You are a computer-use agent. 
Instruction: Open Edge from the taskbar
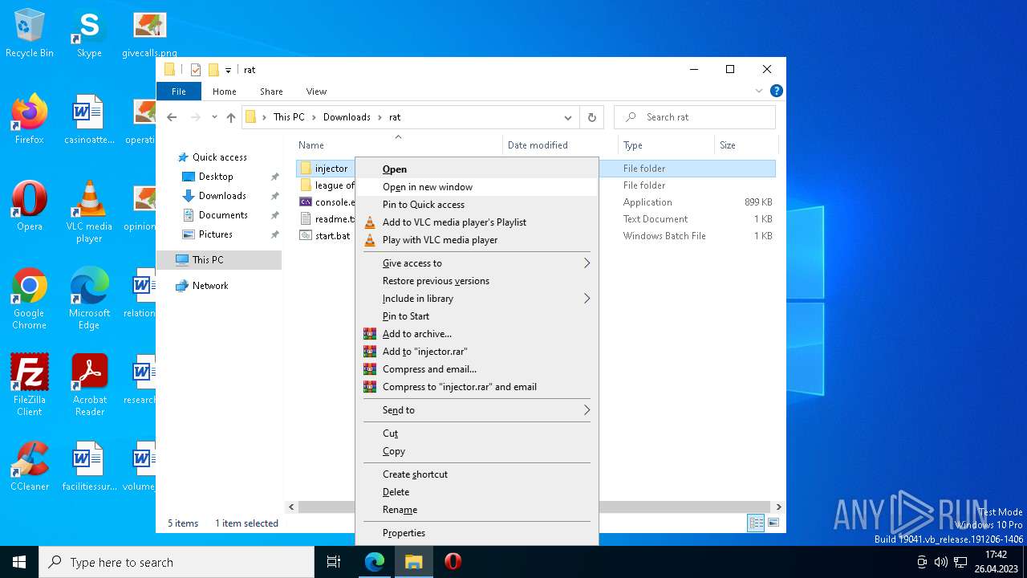point(375,562)
